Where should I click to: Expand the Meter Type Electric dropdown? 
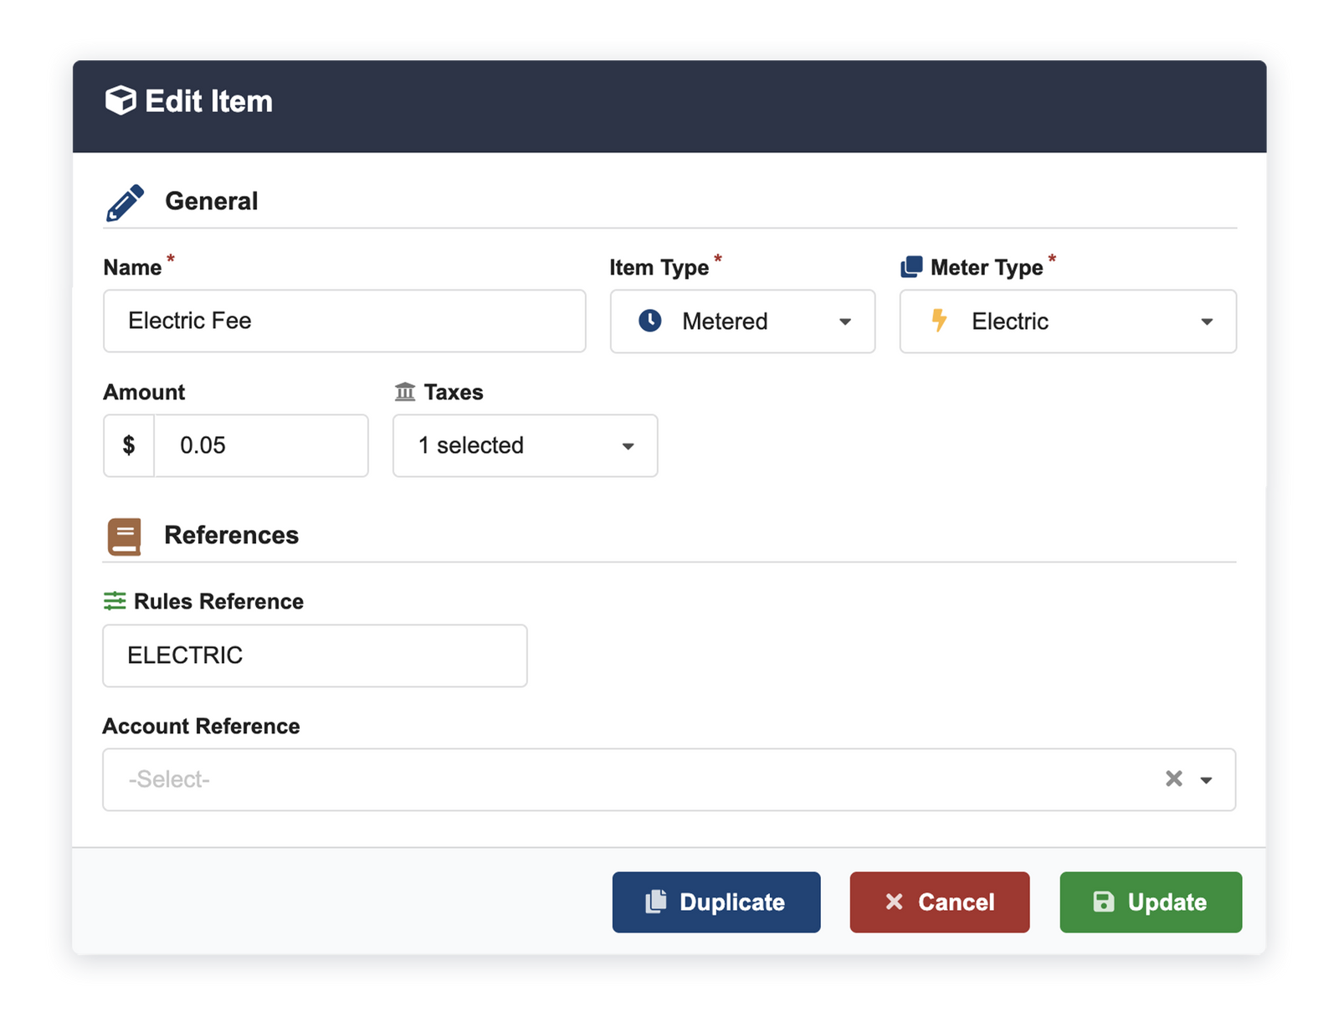(x=1206, y=321)
